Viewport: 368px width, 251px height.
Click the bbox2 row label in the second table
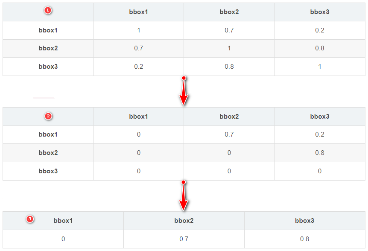tap(48, 153)
